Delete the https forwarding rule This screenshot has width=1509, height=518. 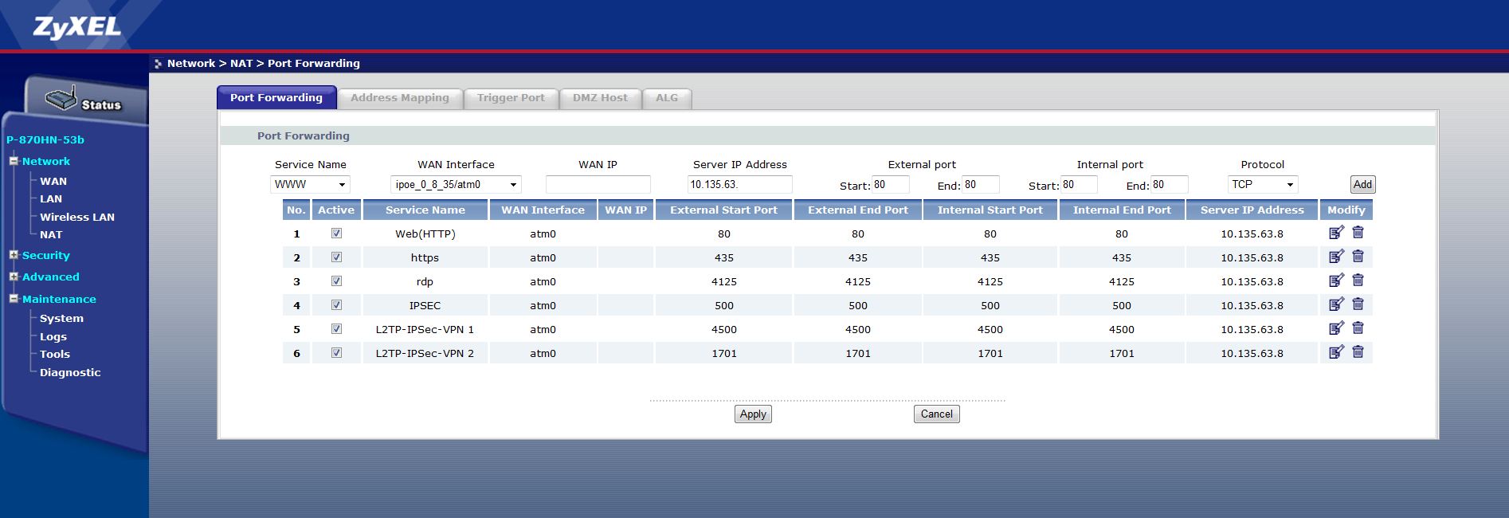[x=1358, y=256]
